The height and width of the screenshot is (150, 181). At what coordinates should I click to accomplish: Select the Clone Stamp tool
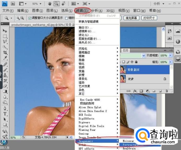point(5,75)
